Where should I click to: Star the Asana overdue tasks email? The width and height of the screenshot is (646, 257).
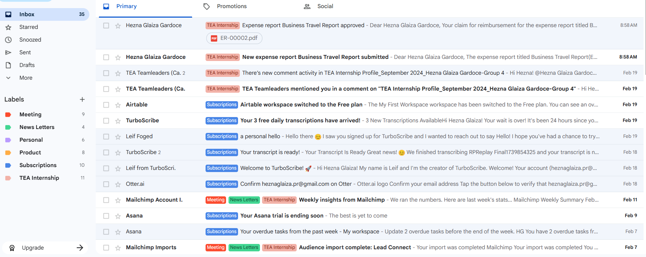[x=118, y=232]
